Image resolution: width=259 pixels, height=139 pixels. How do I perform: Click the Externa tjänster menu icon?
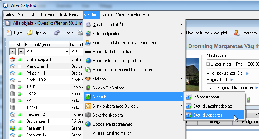pos(88,34)
